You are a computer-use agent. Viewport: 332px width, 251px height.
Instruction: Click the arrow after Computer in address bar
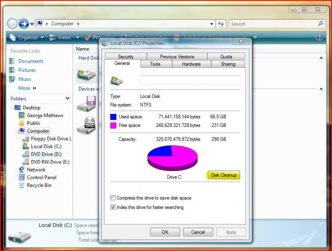coord(78,24)
